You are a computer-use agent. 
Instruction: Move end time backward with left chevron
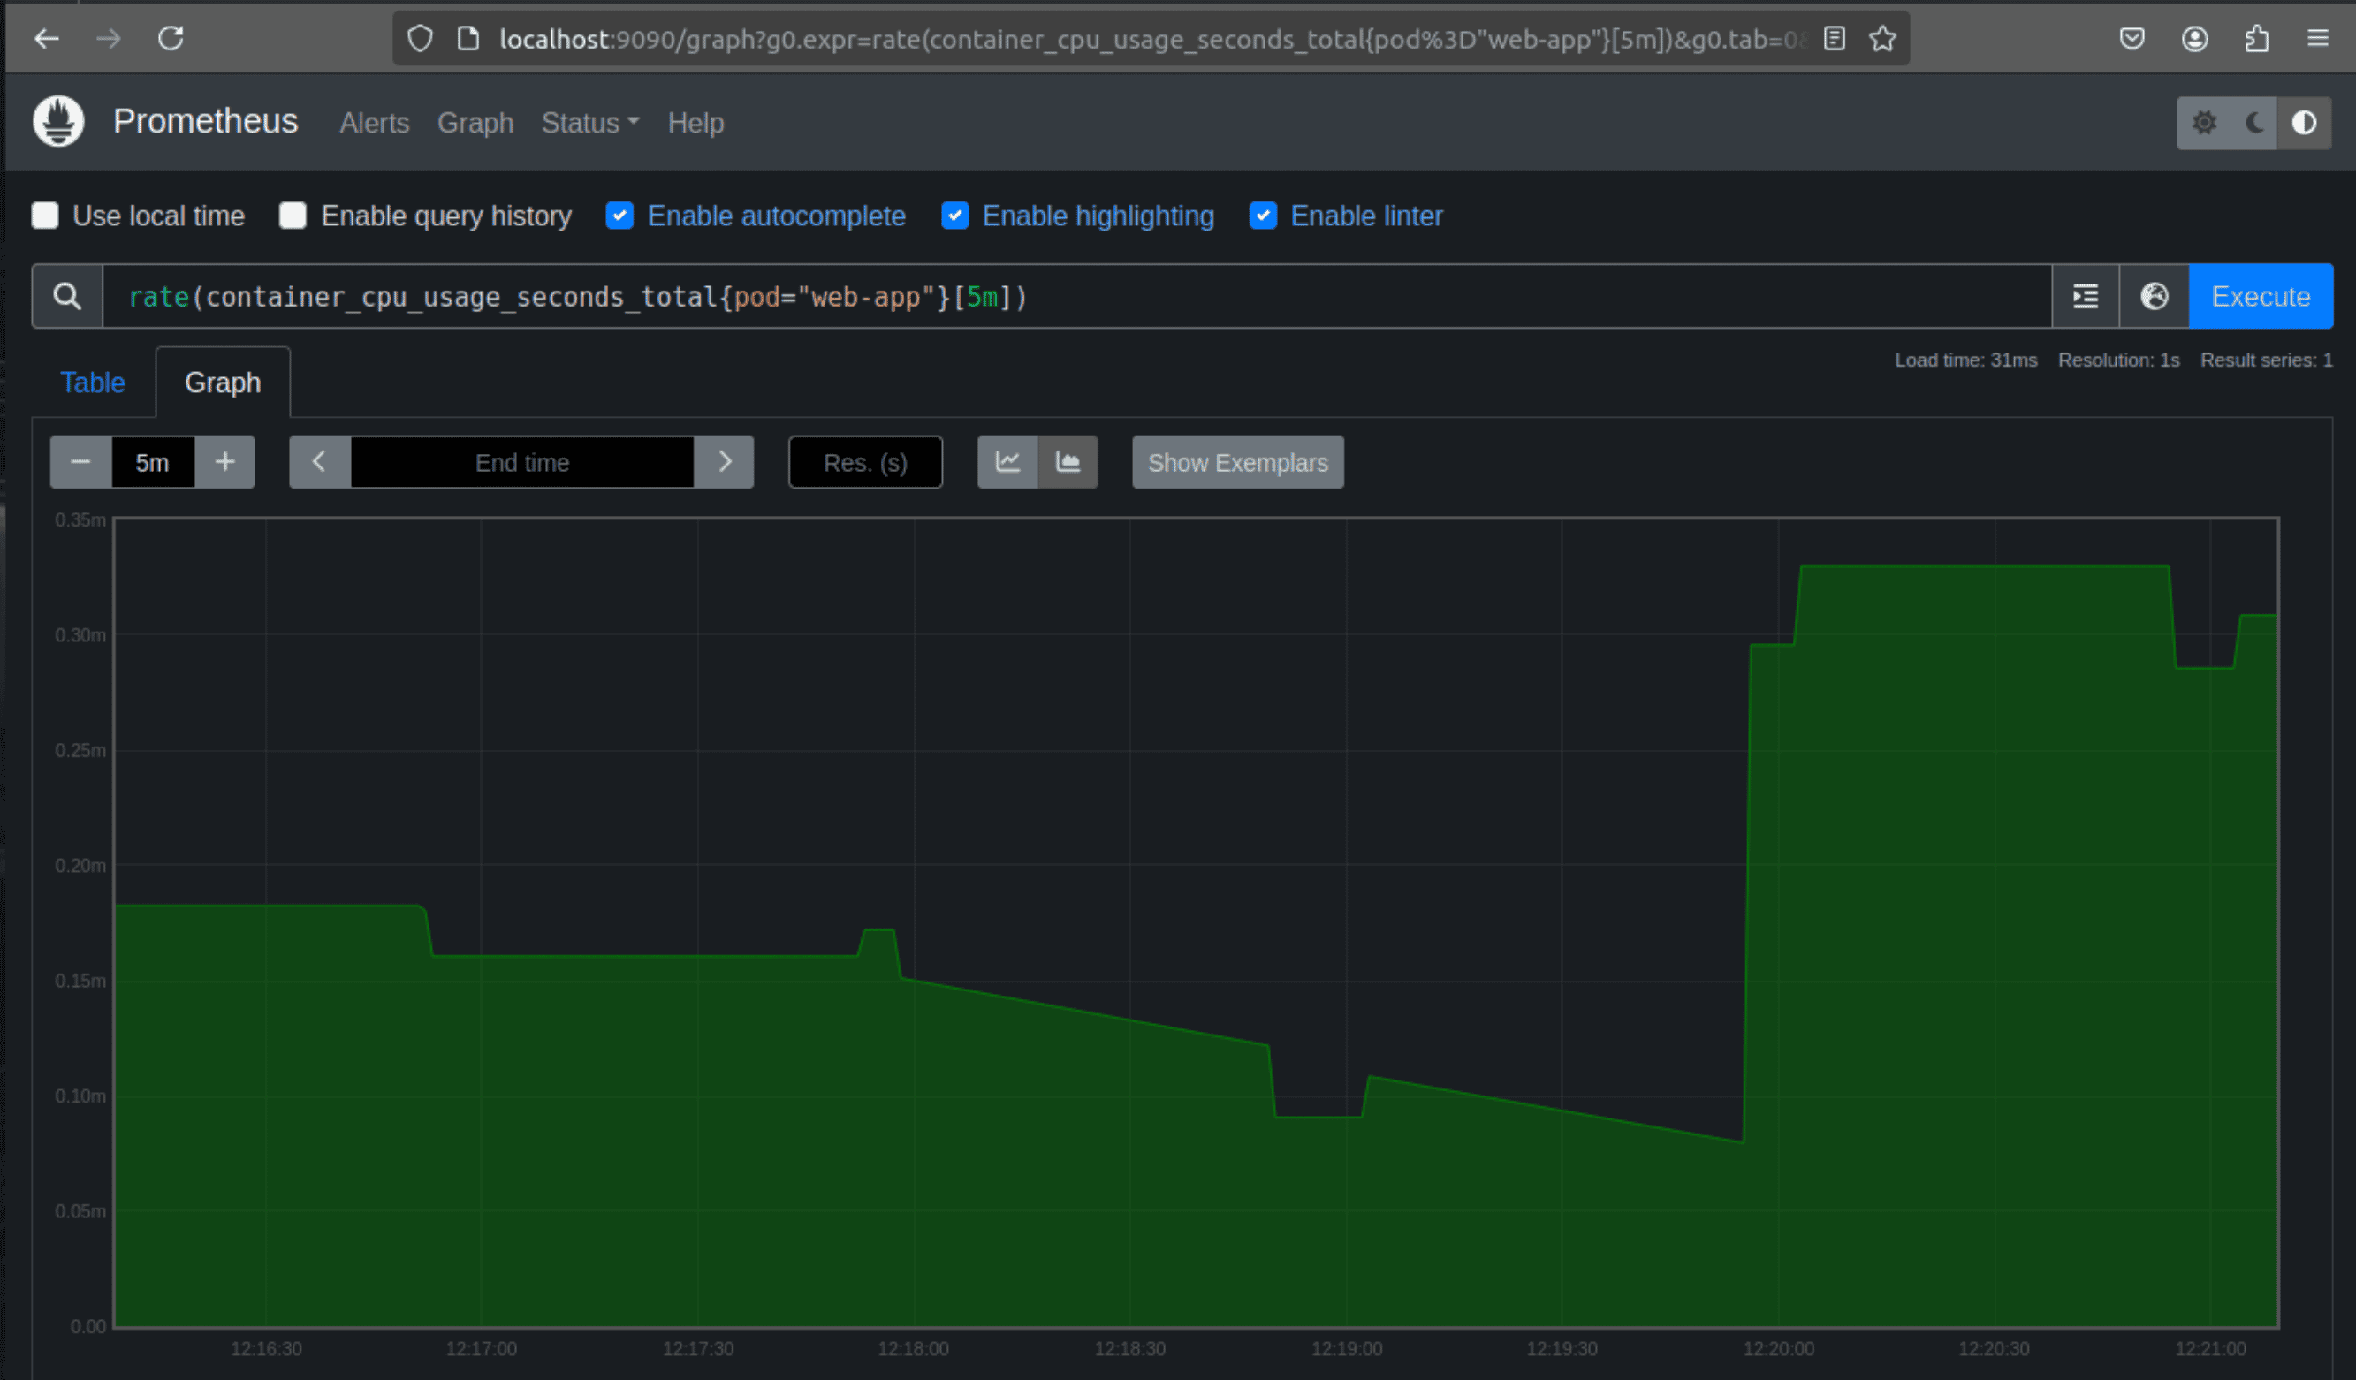tap(320, 462)
